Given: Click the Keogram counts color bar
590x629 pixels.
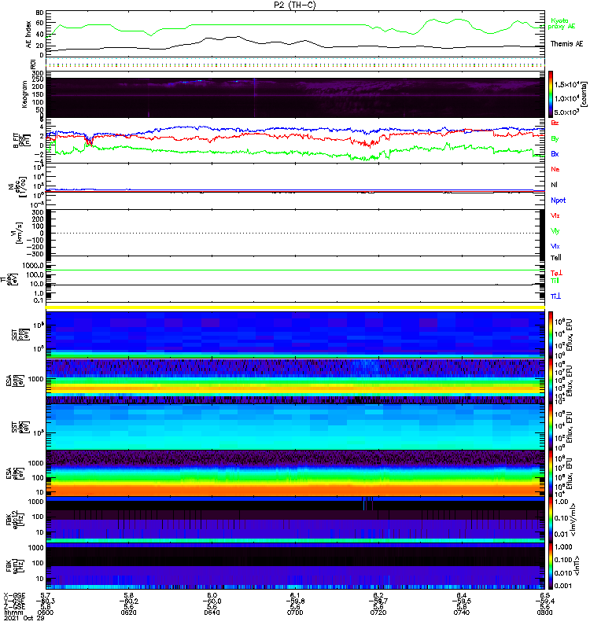Looking at the screenshot, I should click(551, 94).
